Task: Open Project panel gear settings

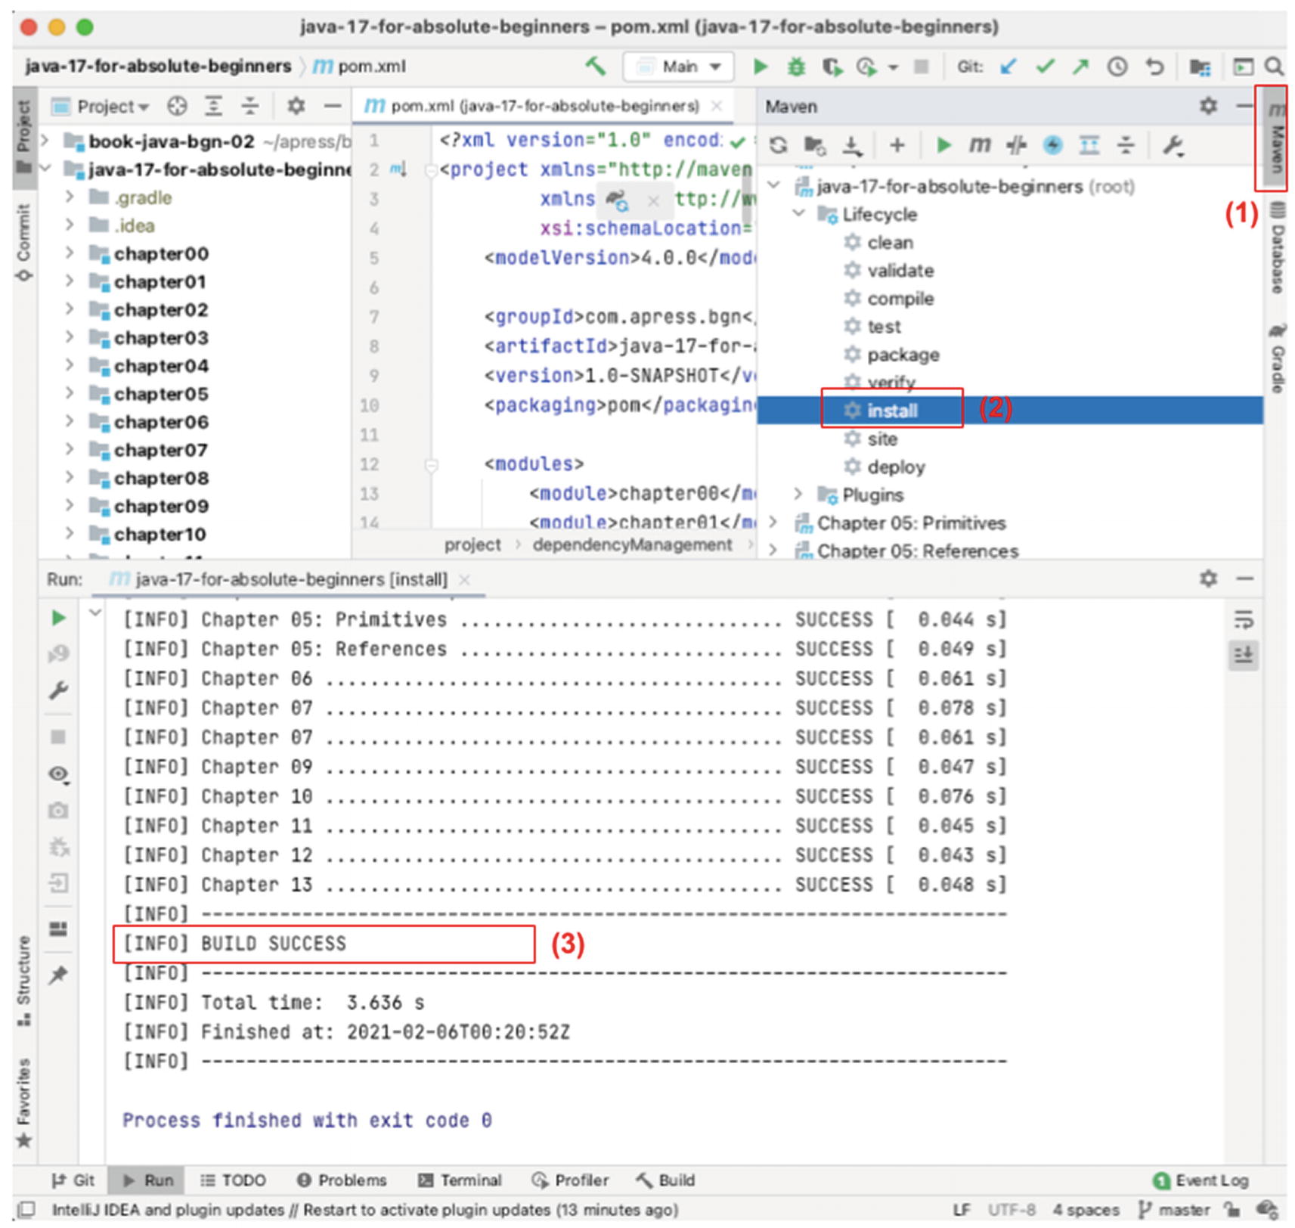Action: pyautogui.click(x=296, y=106)
